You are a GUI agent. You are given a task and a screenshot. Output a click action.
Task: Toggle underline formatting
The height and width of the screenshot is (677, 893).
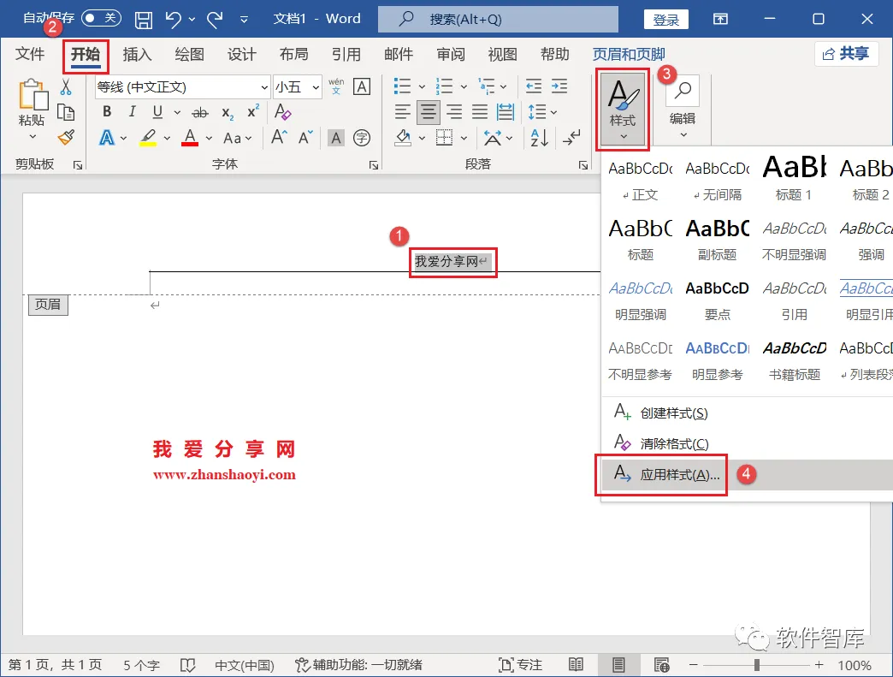coord(157,112)
